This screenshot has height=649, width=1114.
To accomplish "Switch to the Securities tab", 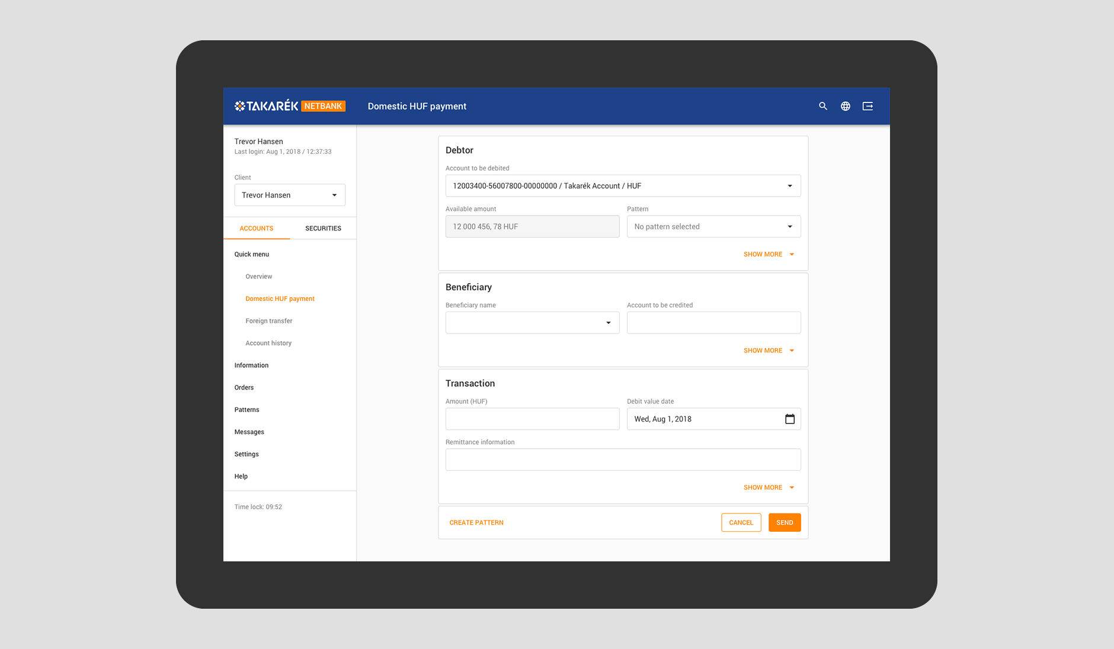I will [x=323, y=229].
